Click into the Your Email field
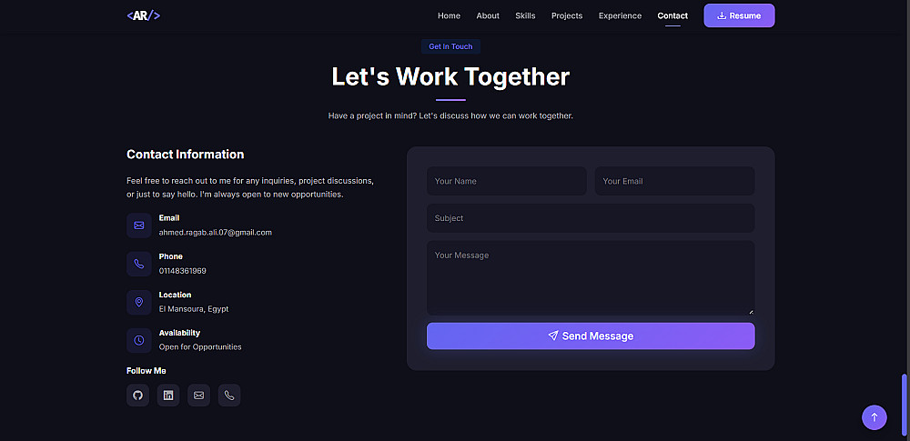The height and width of the screenshot is (441, 910). click(674, 181)
